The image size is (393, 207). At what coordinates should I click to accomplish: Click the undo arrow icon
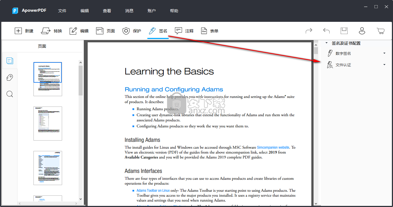pyautogui.click(x=326, y=31)
